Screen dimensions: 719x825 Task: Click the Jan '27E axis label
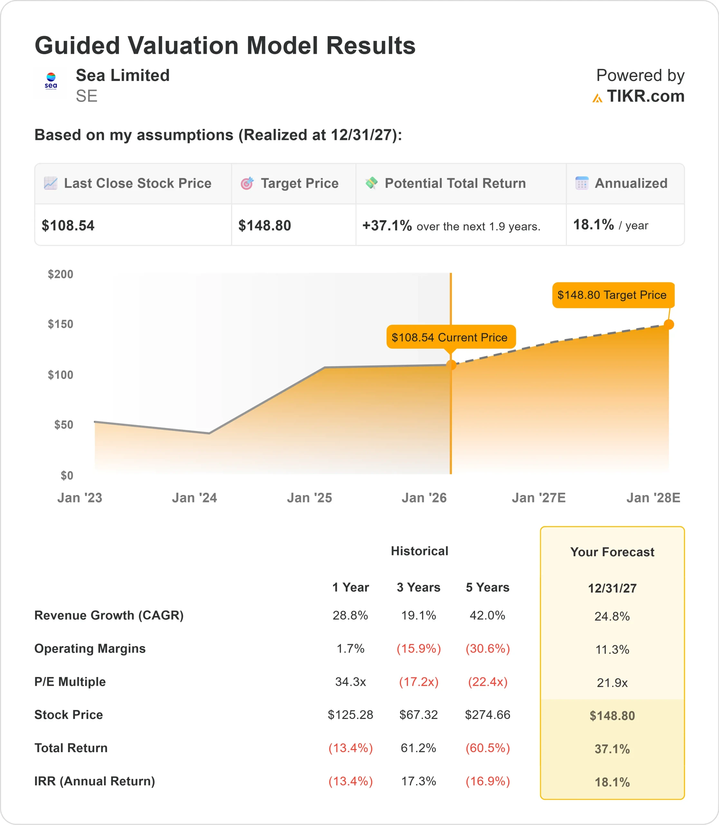click(x=538, y=498)
